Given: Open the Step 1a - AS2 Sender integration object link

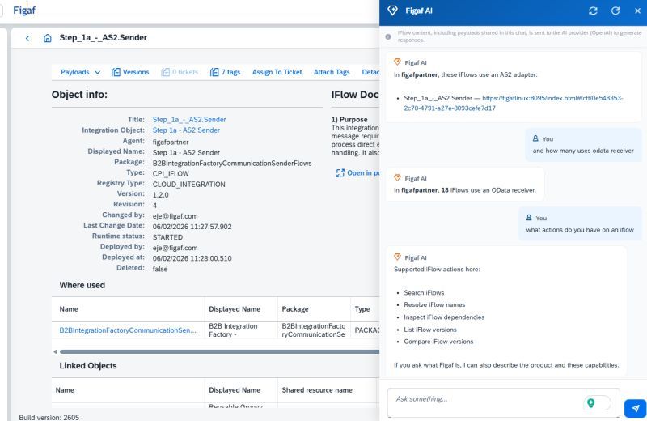Looking at the screenshot, I should point(186,130).
